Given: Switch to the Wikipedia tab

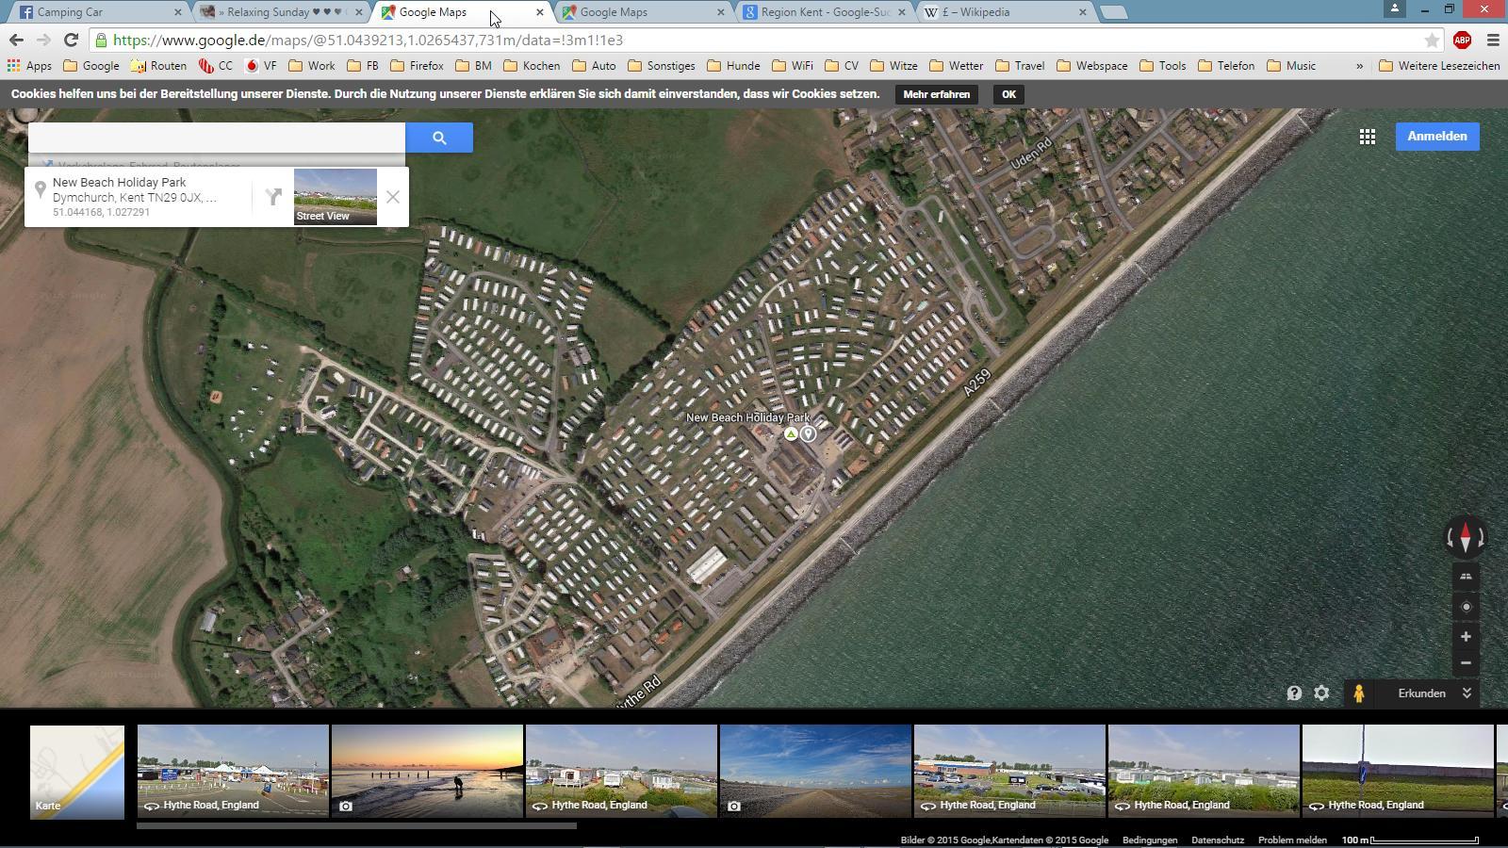Looking at the screenshot, I should tap(1004, 12).
